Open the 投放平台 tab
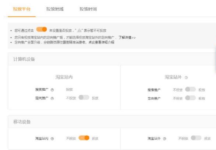The image size is (216, 150). pos(22,9)
